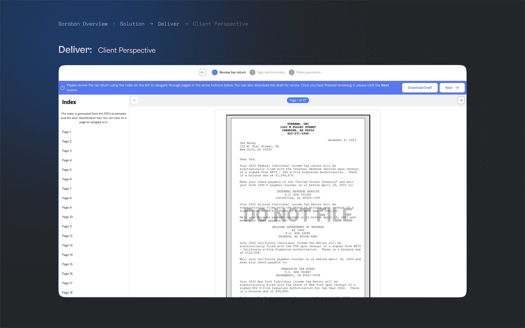Open Solution breadcrumb link
The image size is (525, 328).
pyautogui.click(x=132, y=24)
